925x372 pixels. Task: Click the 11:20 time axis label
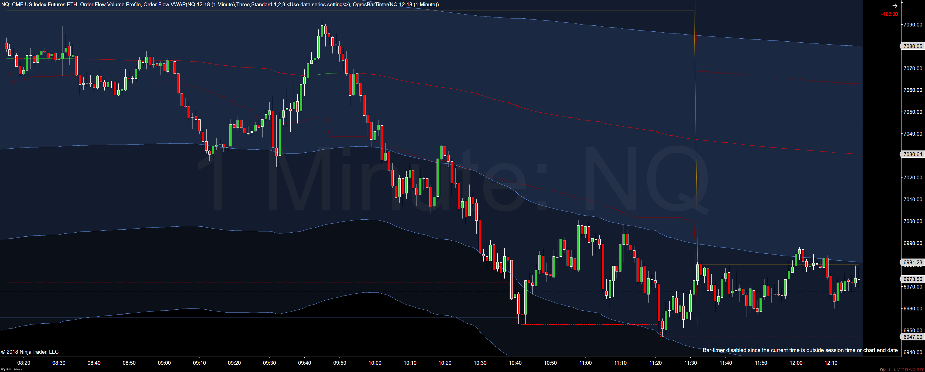tap(656, 363)
